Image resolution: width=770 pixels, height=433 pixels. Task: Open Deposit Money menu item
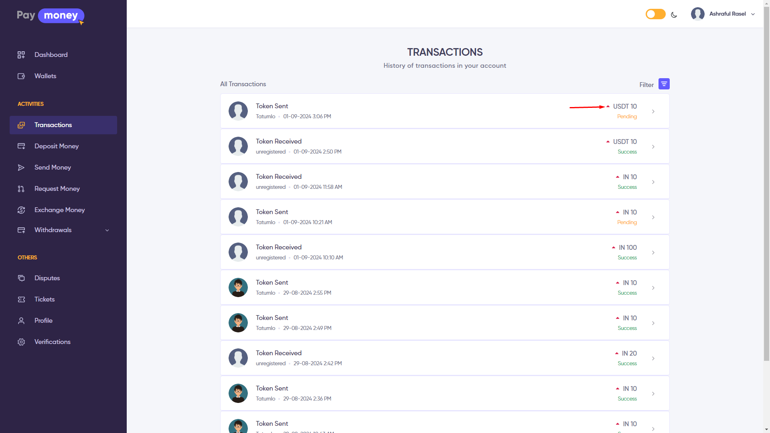tap(57, 146)
